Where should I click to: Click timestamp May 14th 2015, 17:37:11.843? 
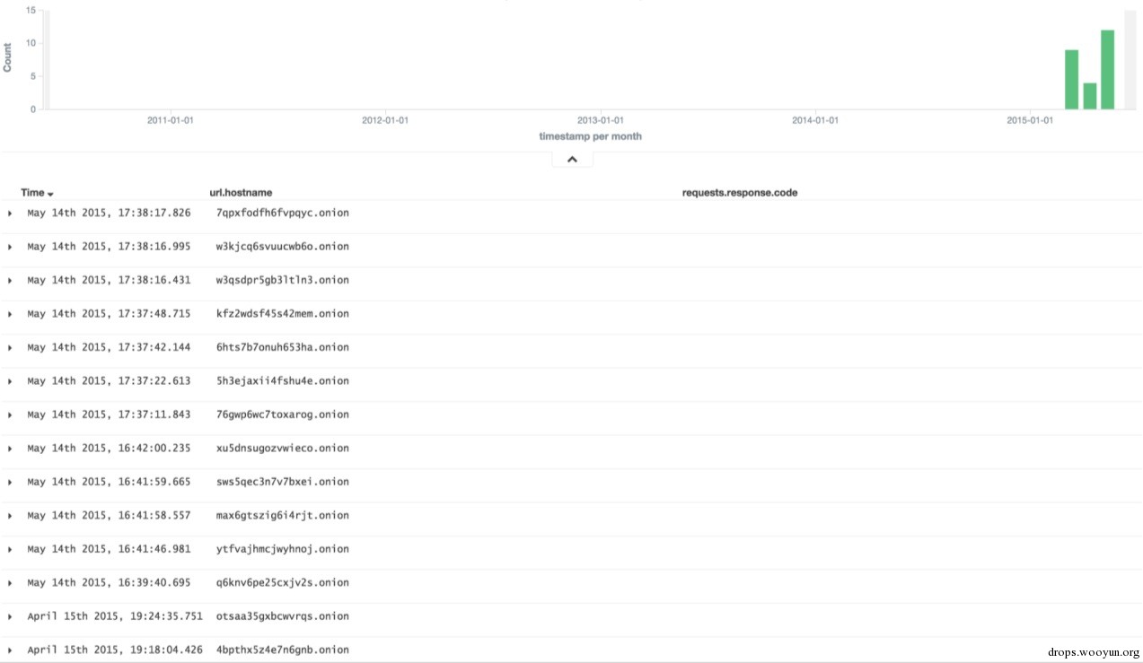tap(109, 414)
